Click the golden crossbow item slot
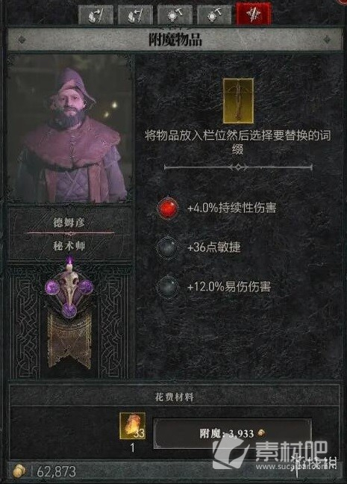347x484 pixels. coord(239,101)
